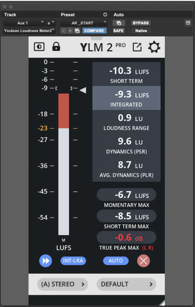The width and height of the screenshot is (195, 307).
Task: Open the (A) STEREO channel selector
Action: pyautogui.click(x=63, y=284)
